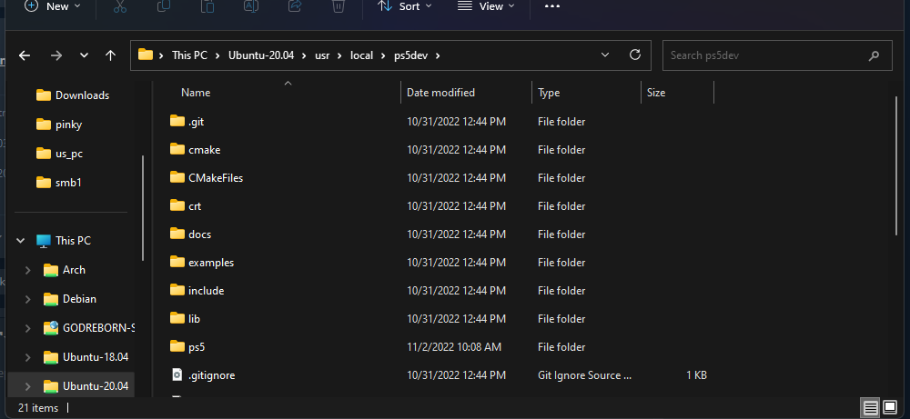Sort by the Name column header
The image size is (910, 419).
196,93
